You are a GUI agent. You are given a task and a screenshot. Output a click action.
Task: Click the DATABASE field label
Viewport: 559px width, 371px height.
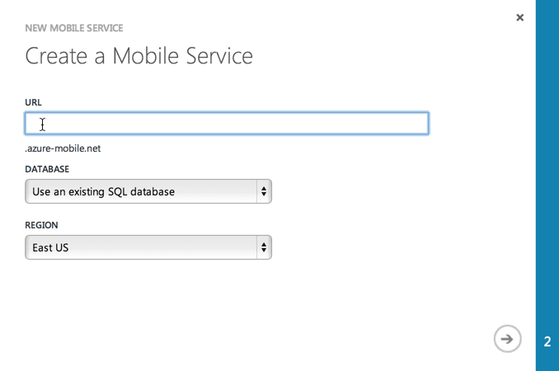tap(47, 169)
